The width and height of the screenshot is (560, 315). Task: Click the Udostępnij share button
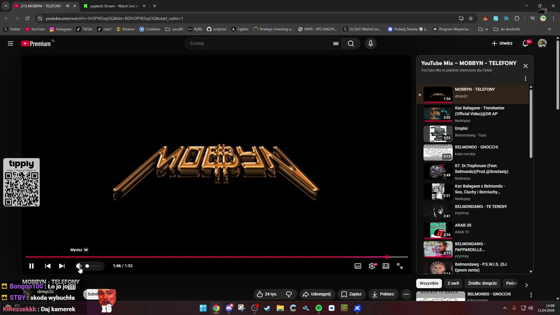click(x=317, y=294)
